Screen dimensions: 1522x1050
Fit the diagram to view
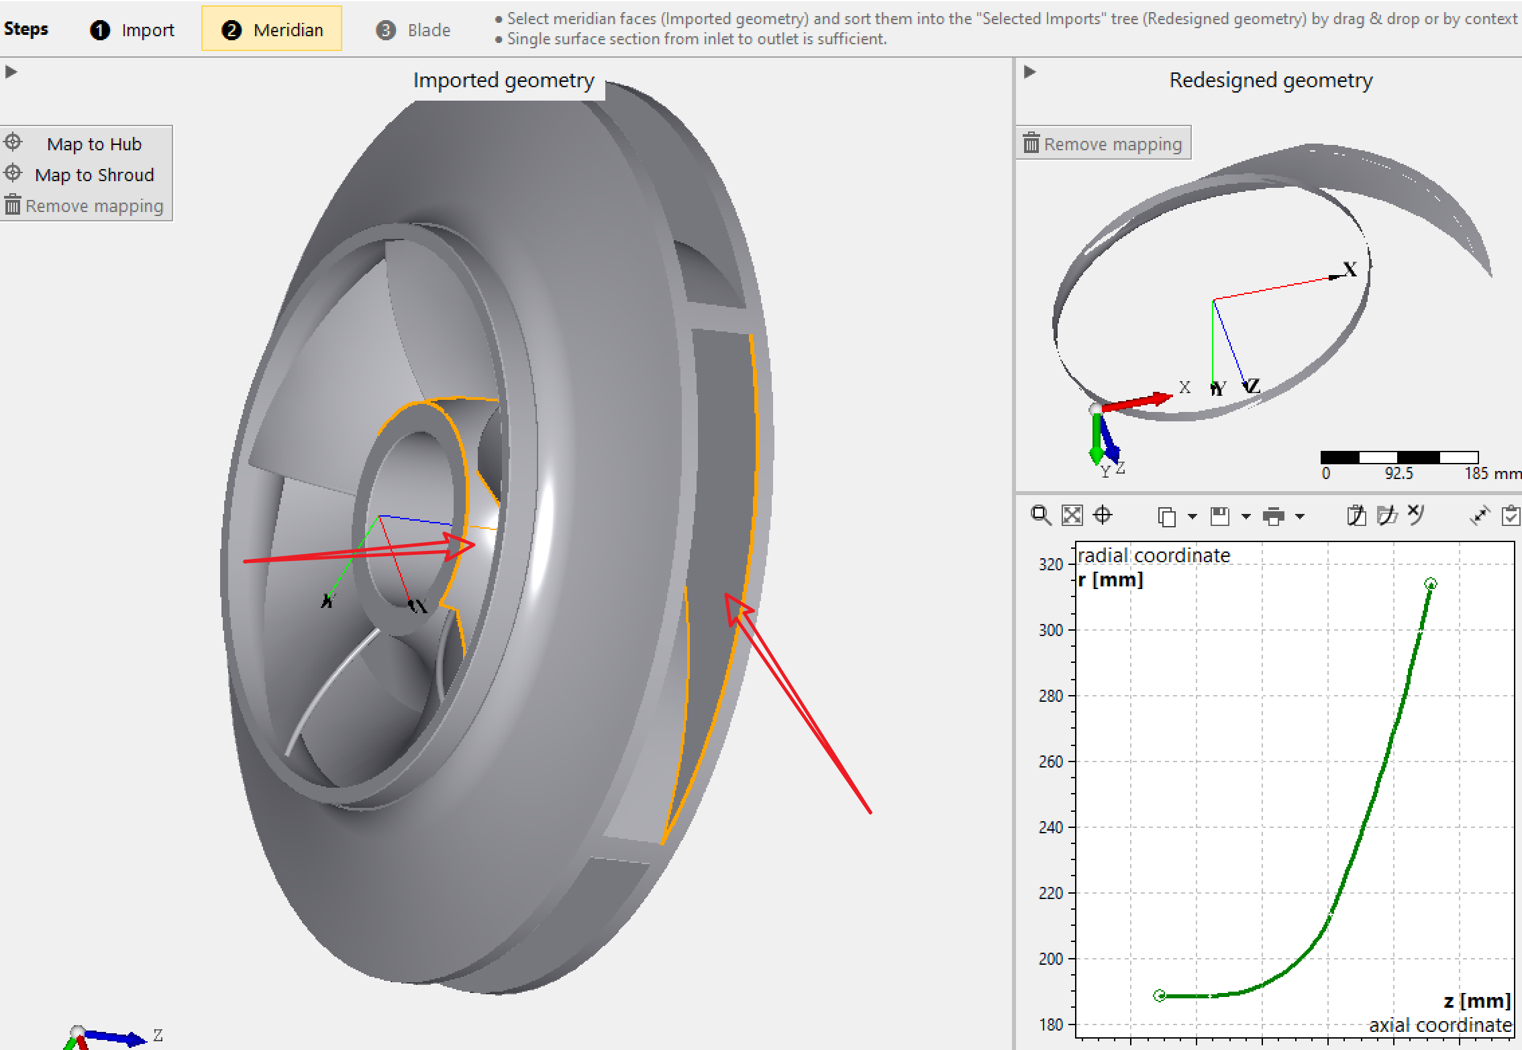click(1072, 515)
